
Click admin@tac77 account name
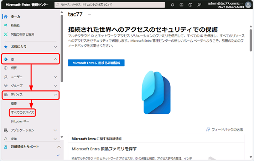[x=226, y=4]
